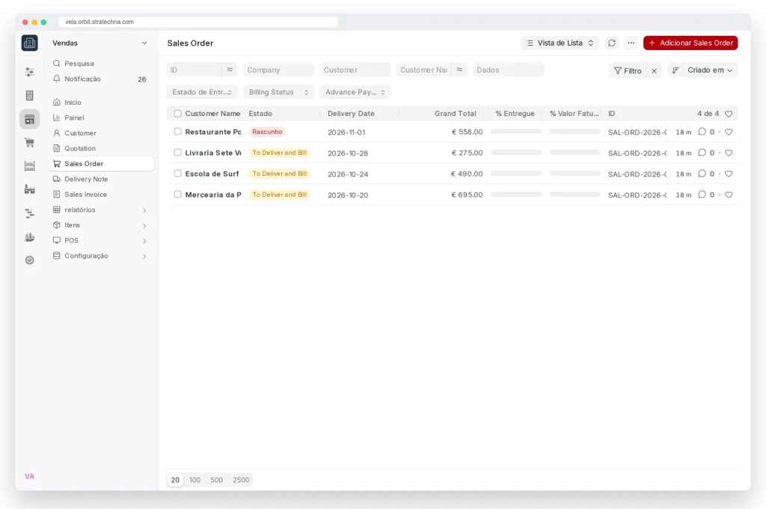Open the building logo home icon

(29, 43)
